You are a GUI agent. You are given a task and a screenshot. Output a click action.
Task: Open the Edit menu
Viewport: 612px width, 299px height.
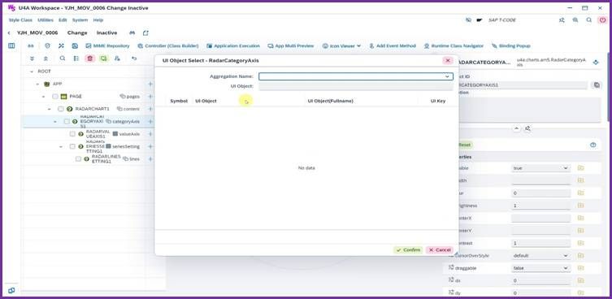coord(63,20)
